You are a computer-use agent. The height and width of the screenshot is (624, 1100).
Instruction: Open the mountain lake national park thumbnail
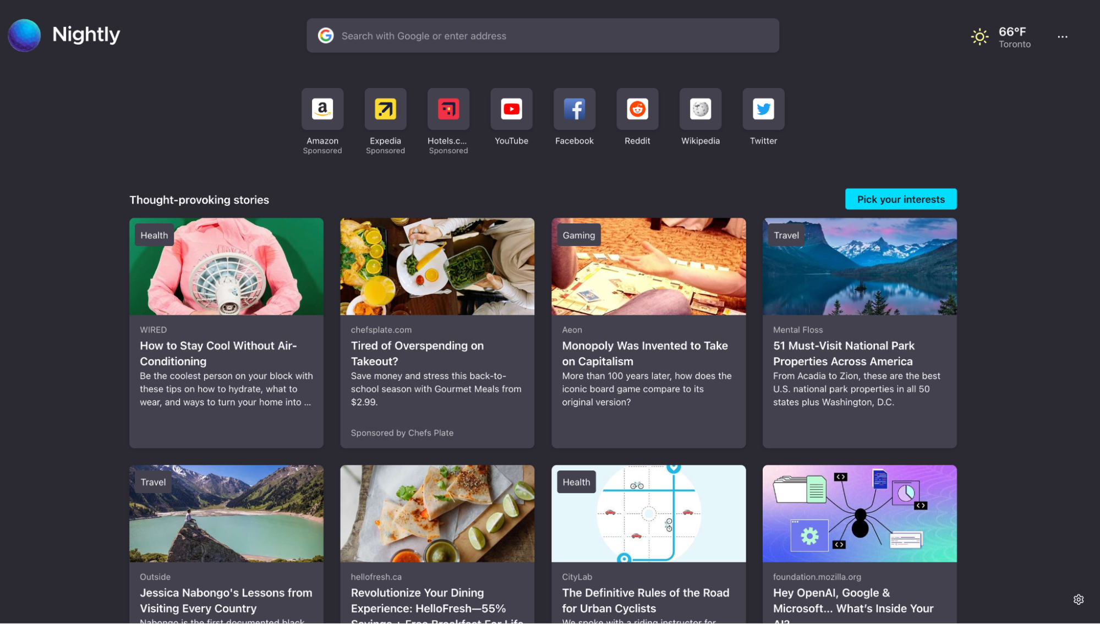(x=860, y=266)
